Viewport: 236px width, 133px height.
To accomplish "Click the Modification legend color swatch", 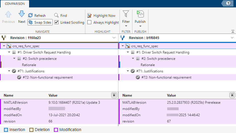I will coord(56,130).
